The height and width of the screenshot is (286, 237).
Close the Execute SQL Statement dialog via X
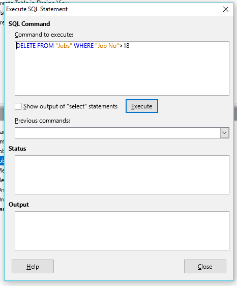point(226,9)
